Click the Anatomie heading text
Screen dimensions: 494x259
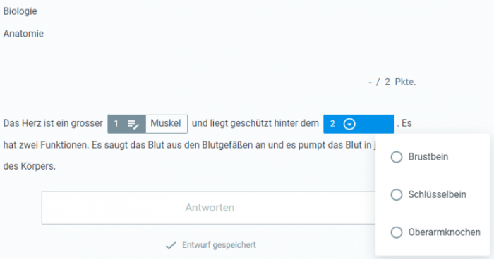[23, 34]
